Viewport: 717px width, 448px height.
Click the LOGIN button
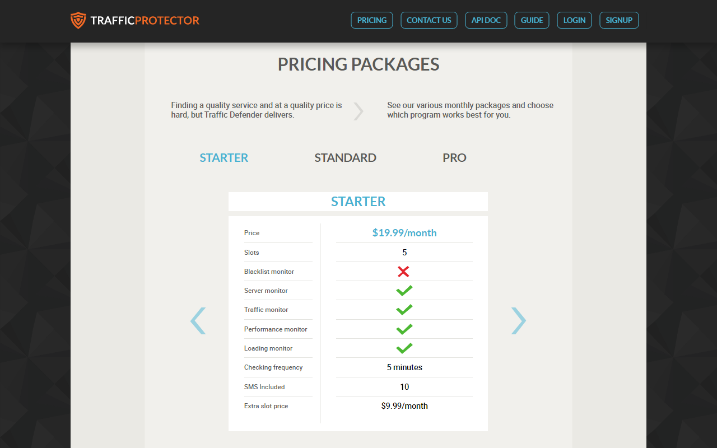click(x=574, y=20)
